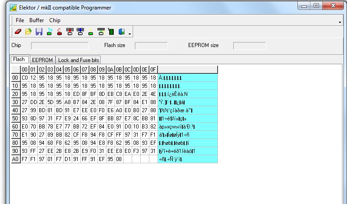
Task: Click the blue door exit icon
Action: pos(121,32)
